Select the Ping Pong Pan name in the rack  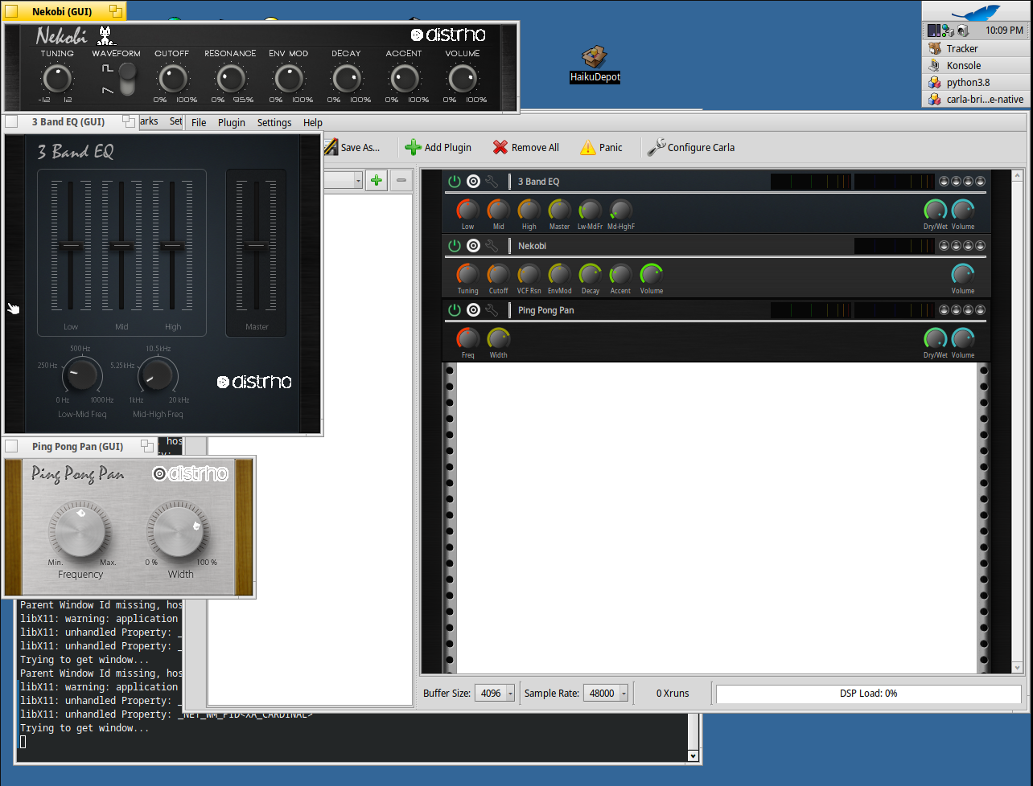coord(545,310)
